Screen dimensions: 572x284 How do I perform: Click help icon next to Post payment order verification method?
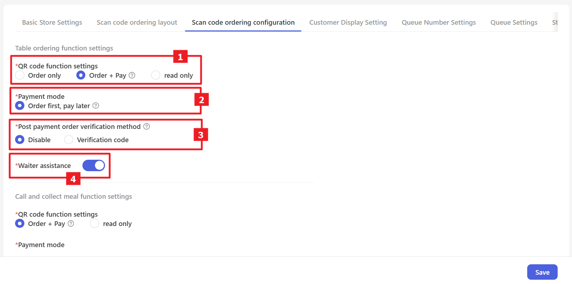point(147,126)
